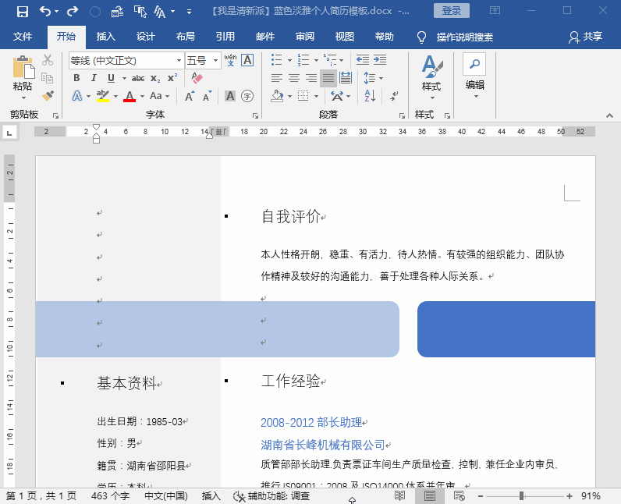Open the line spacing dropdown arrow
The width and height of the screenshot is (621, 504).
pos(381,78)
